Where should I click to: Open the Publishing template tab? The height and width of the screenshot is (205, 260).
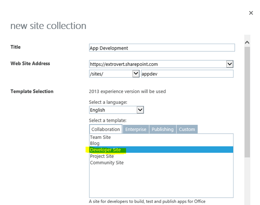click(x=162, y=129)
